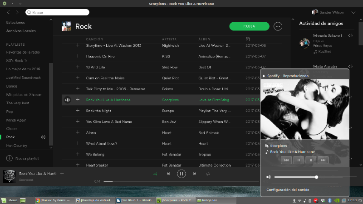The height and width of the screenshot is (204, 363).
Task: Switch to the Marlex Systems Chrome taskbar window
Action: [54, 200]
